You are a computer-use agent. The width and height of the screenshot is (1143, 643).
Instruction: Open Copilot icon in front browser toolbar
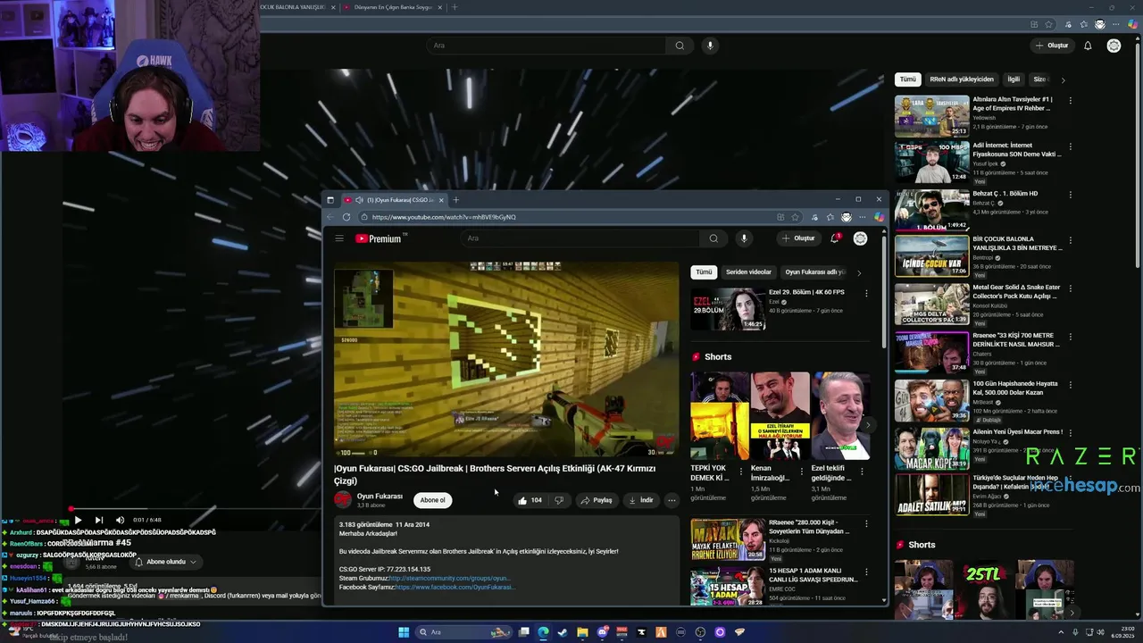pyautogui.click(x=879, y=217)
